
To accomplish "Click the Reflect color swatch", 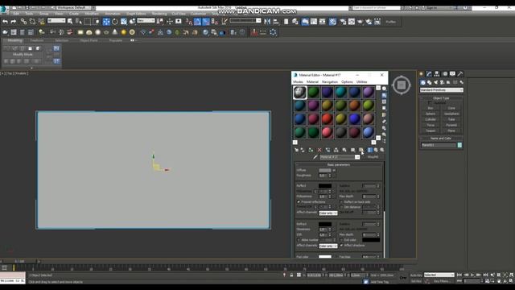I will coord(325,186).
